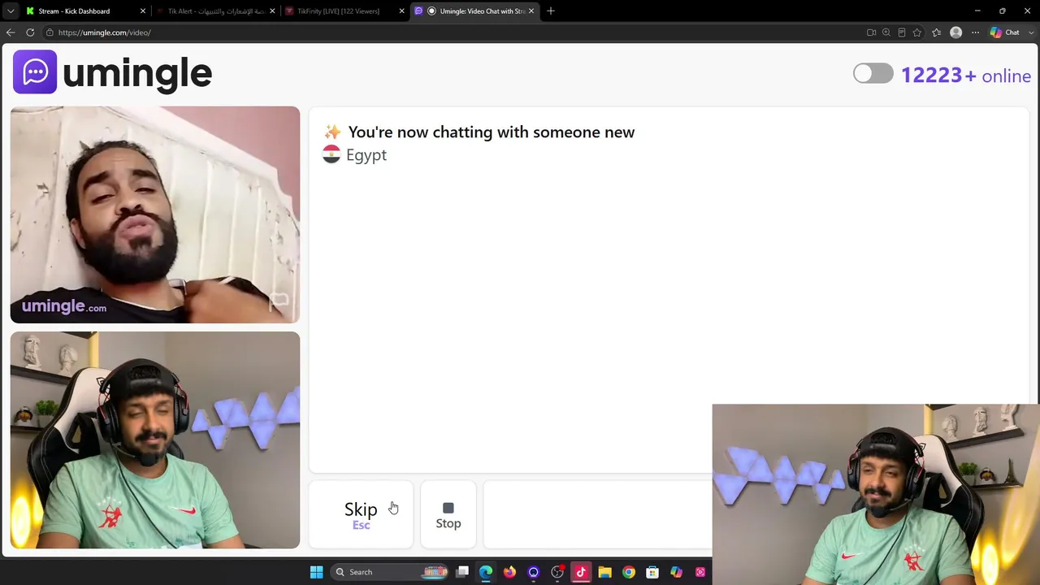Close the Tik Alert tab
The height and width of the screenshot is (585, 1040).
pyautogui.click(x=272, y=11)
